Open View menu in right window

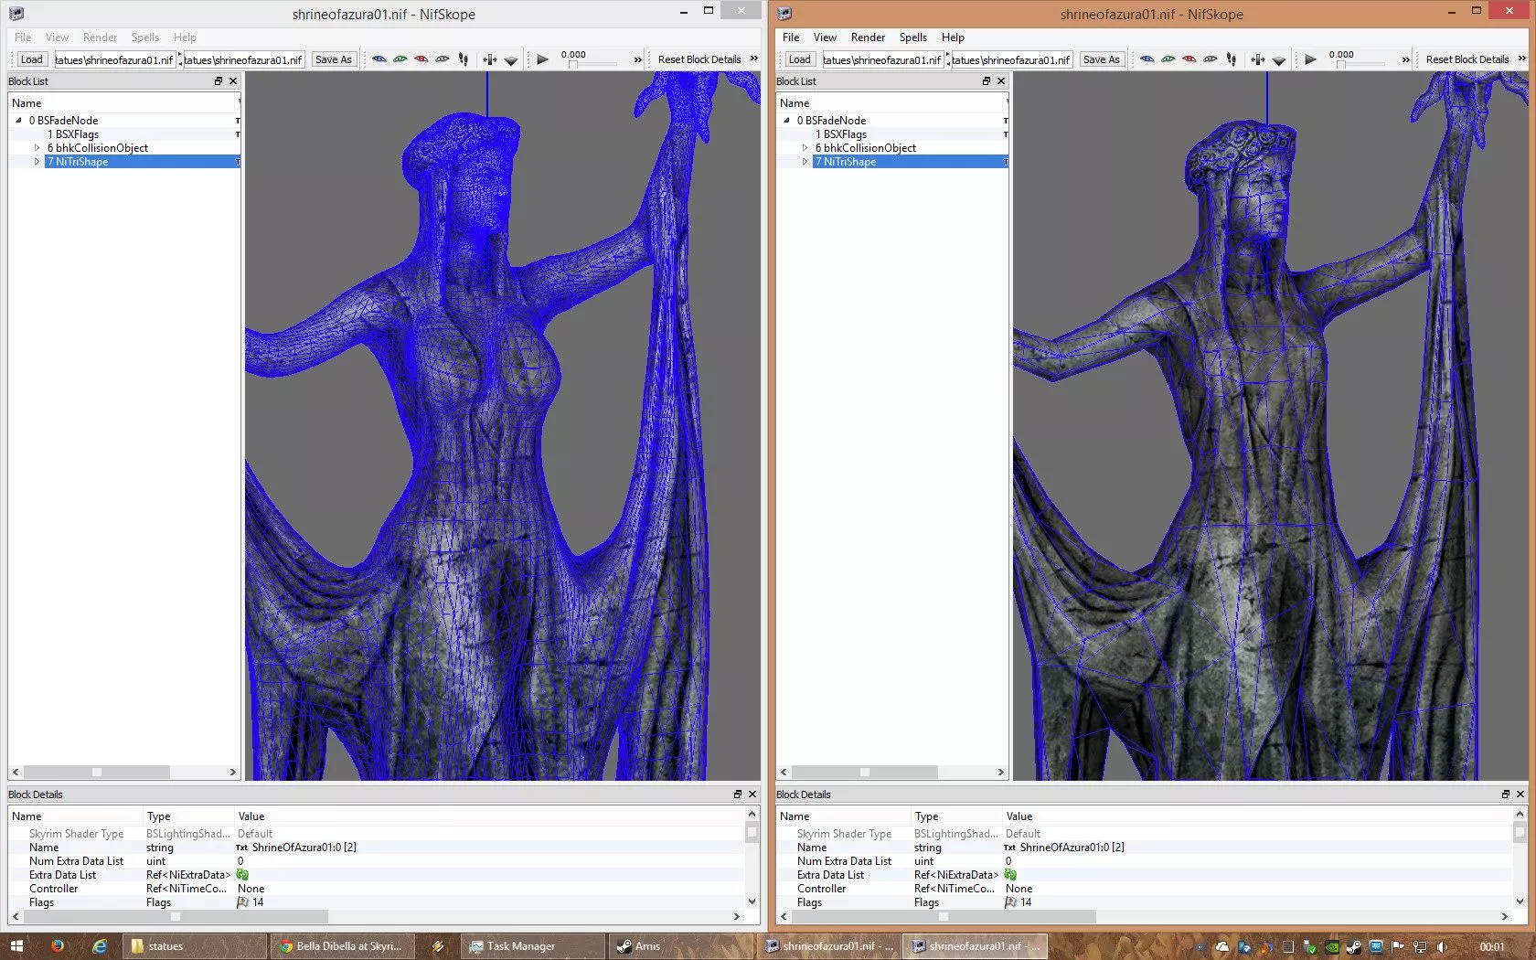(825, 37)
